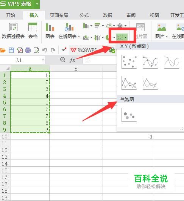
Task: Click the magnifier icon beside fx
Action: coord(63,60)
